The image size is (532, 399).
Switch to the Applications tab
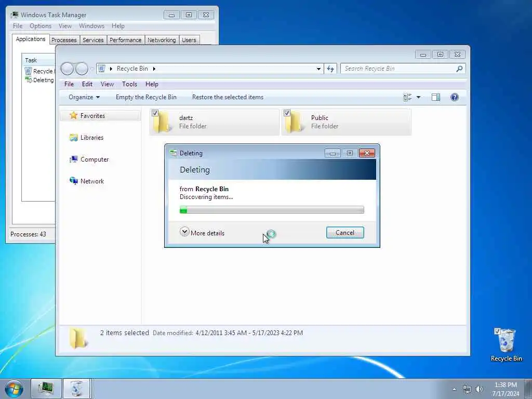click(x=31, y=39)
